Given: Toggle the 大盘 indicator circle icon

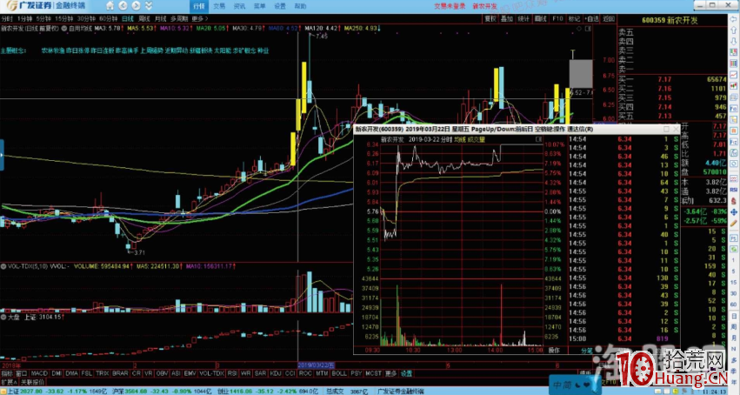Looking at the screenshot, I should pyautogui.click(x=3, y=318).
